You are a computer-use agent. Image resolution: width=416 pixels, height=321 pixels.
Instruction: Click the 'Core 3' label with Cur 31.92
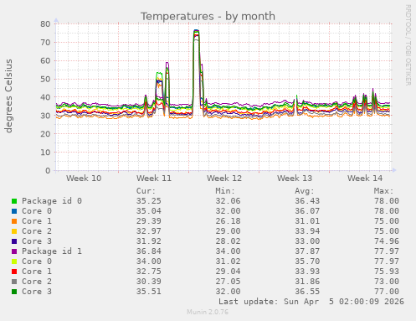(37, 241)
